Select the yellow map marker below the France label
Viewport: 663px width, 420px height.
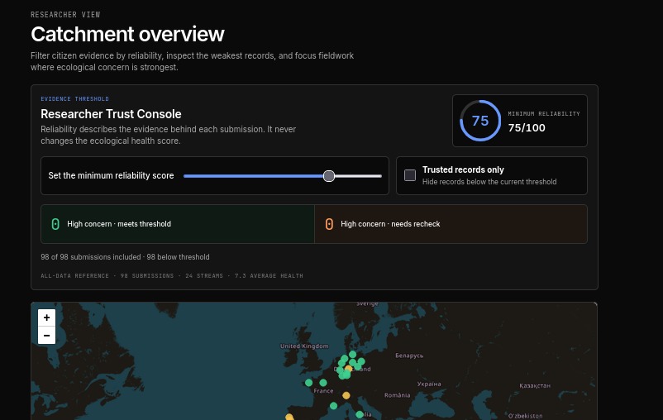pos(346,395)
